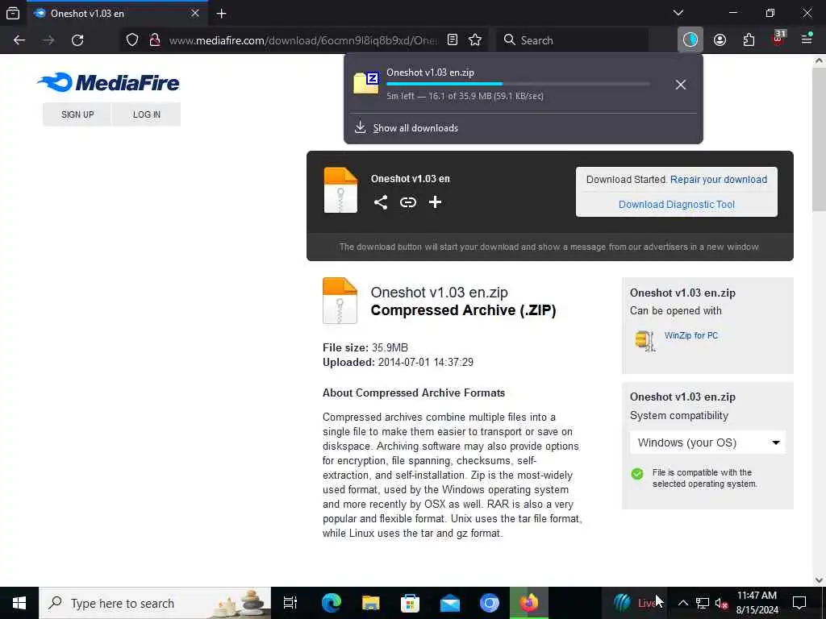Click the share icon under Oneshot v1.03 en
Image resolution: width=826 pixels, height=619 pixels.
381,202
